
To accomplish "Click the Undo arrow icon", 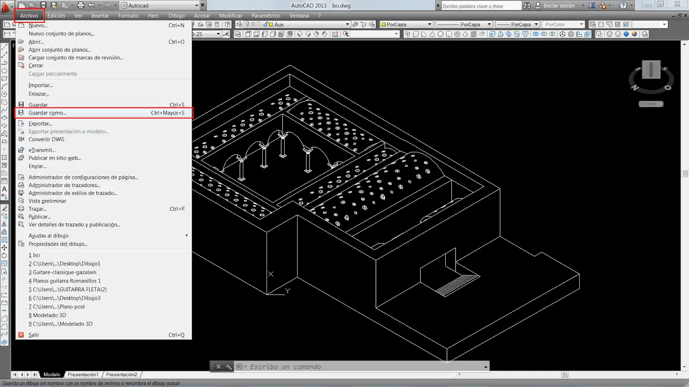I will pyautogui.click(x=91, y=5).
